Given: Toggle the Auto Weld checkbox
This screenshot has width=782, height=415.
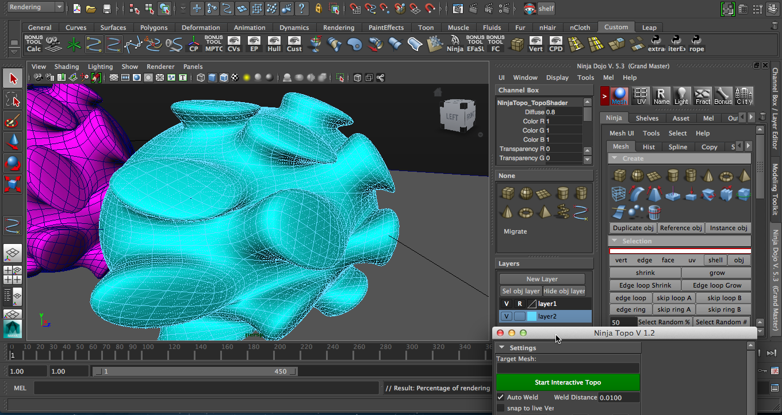Looking at the screenshot, I should (x=501, y=397).
